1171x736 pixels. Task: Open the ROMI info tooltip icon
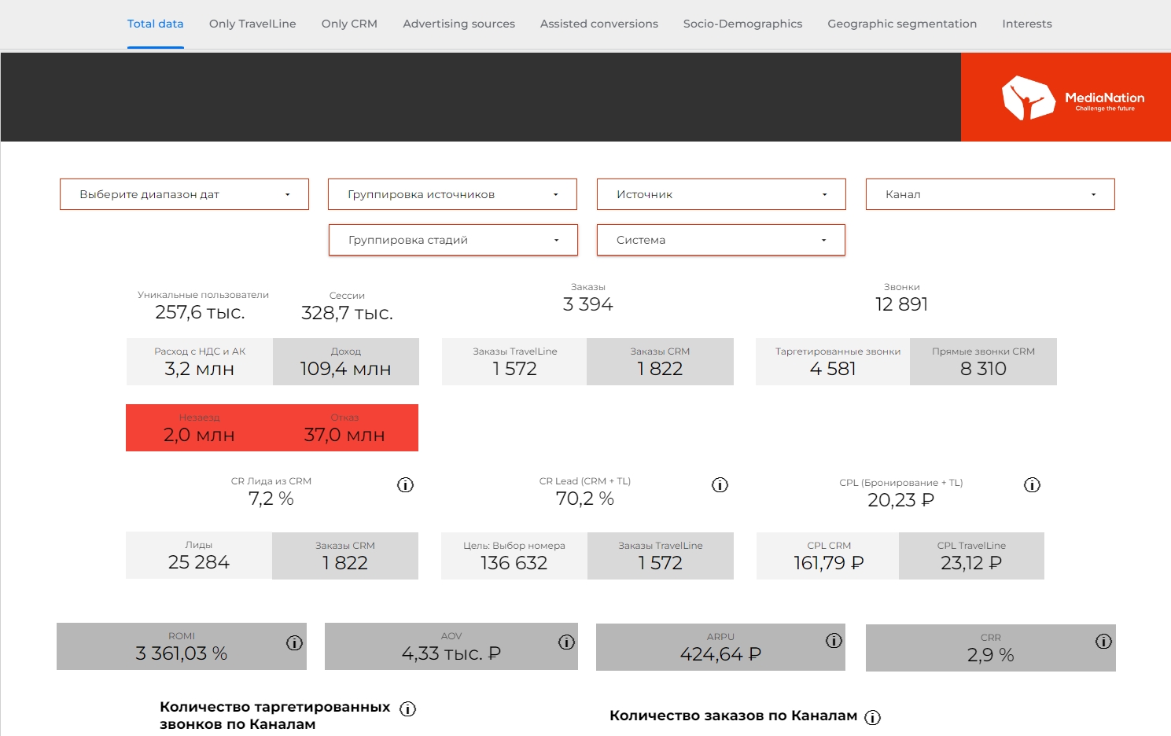click(x=294, y=643)
